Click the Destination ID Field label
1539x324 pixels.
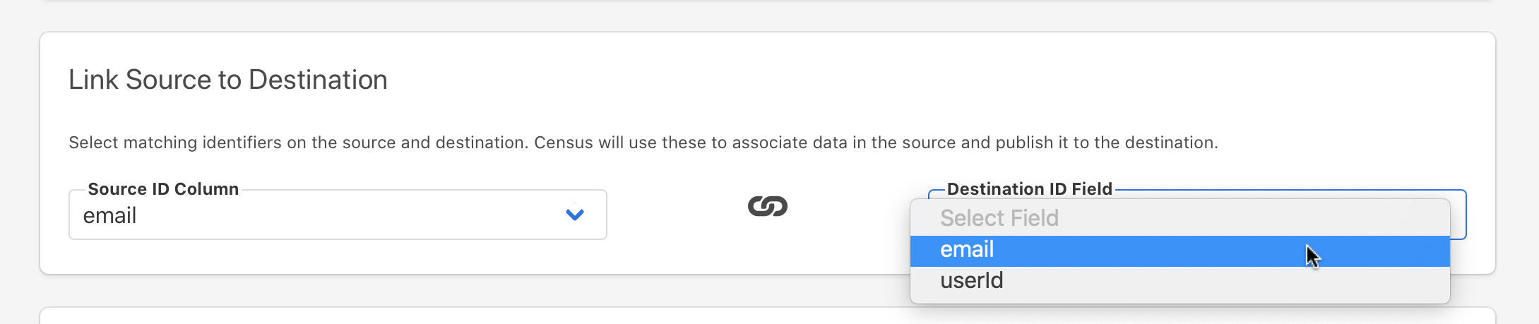pyautogui.click(x=1029, y=189)
